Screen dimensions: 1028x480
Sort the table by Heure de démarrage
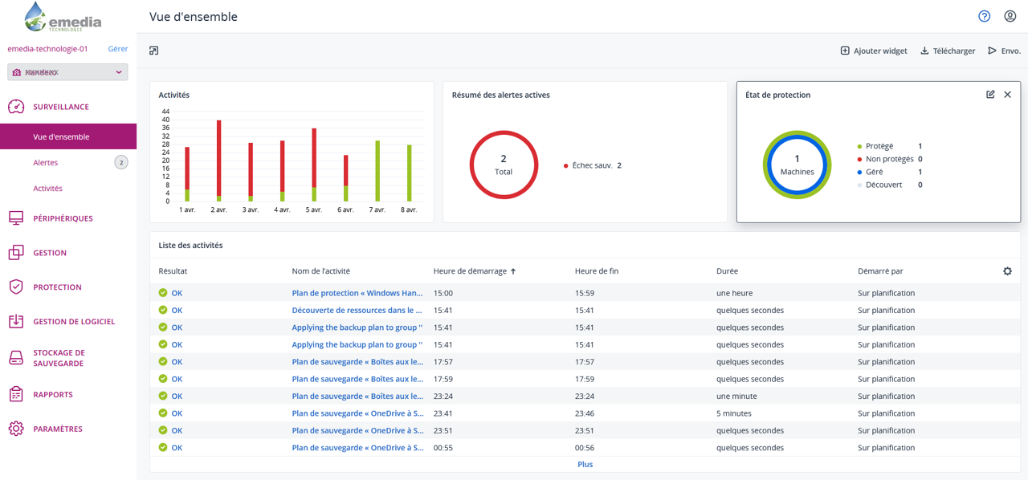point(473,271)
